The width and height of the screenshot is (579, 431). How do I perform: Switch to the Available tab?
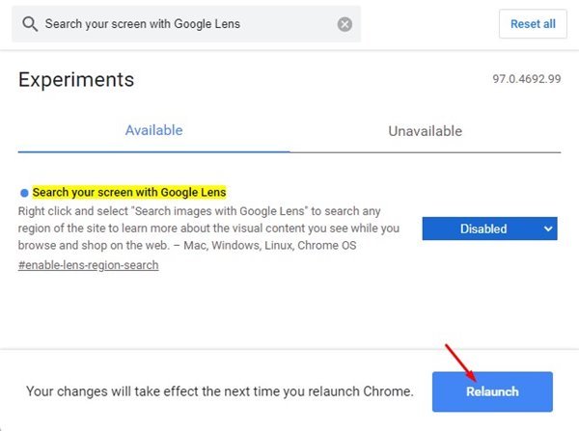tap(153, 130)
